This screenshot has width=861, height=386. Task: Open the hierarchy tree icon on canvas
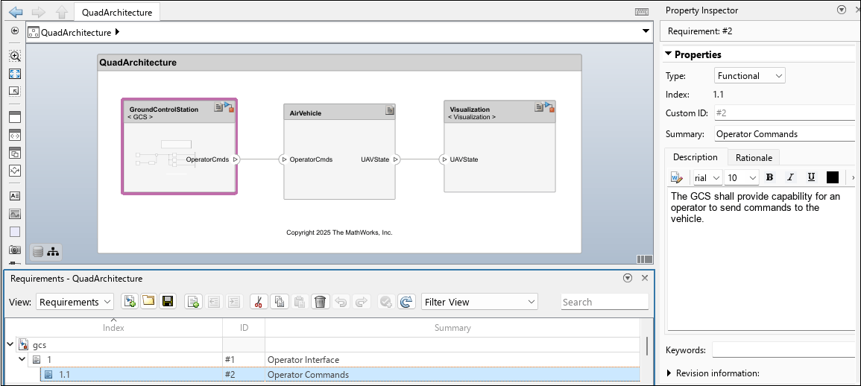[53, 252]
